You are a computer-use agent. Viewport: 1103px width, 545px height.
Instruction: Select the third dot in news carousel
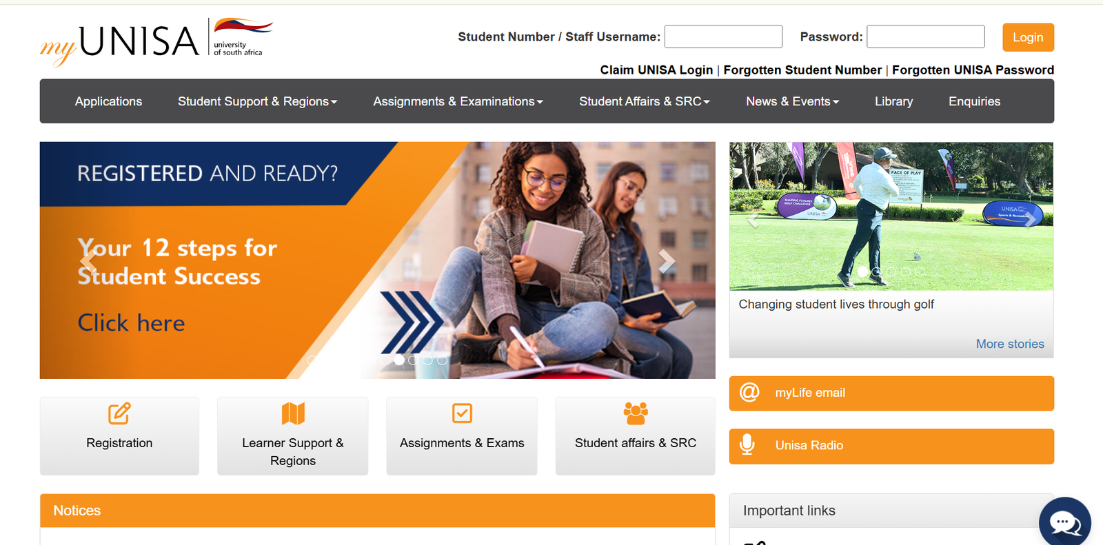[891, 271]
